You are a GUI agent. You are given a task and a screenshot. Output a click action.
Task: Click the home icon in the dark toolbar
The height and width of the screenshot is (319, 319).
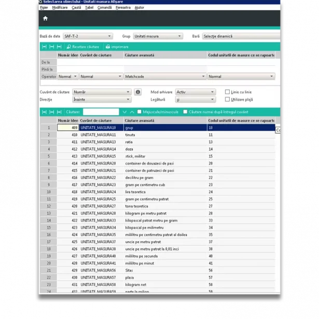pyautogui.click(x=45, y=19)
